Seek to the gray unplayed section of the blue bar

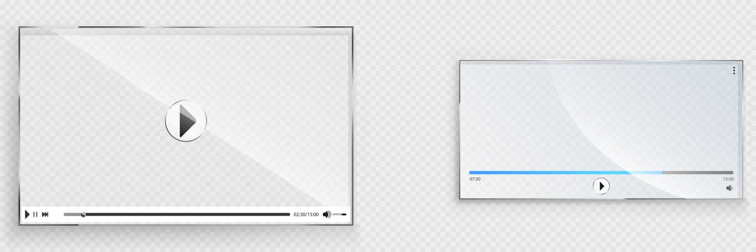[x=698, y=172]
